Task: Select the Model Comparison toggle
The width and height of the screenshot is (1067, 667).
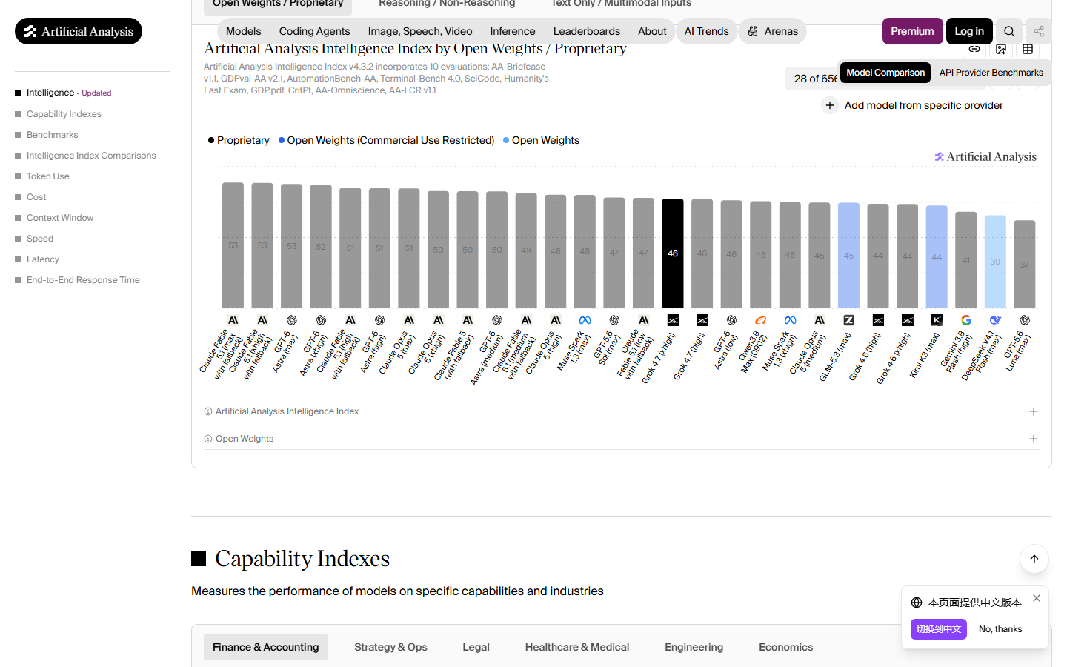Action: pos(885,73)
